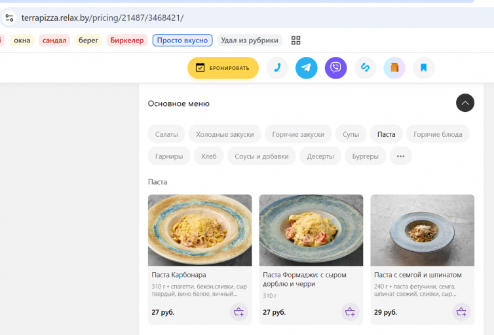This screenshot has height=335, width=494.
Task: Save place with the bookmark icon
Action: coord(423,68)
